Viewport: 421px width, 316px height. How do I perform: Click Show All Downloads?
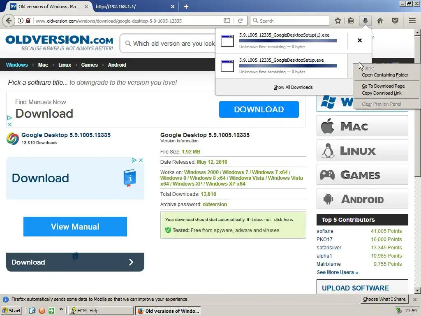(293, 87)
